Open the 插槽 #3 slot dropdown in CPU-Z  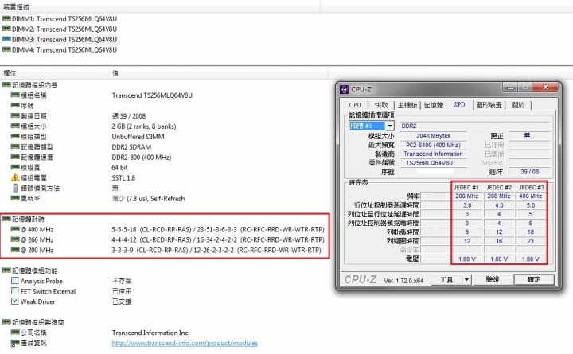click(x=390, y=126)
